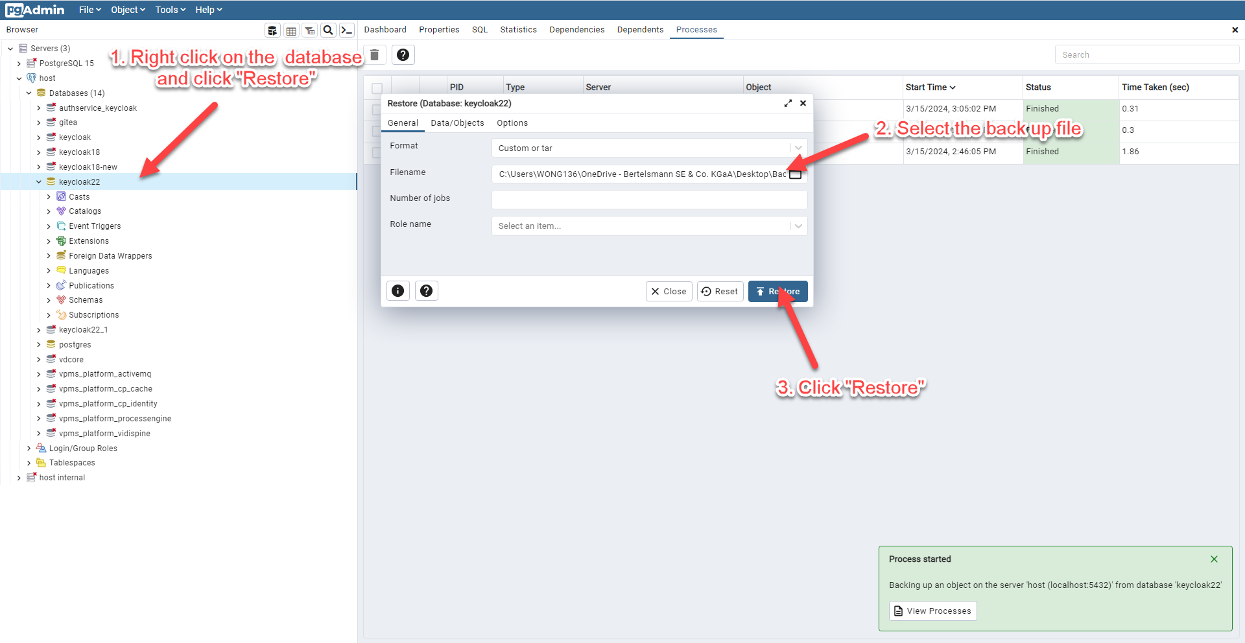Click the help icon in Restore dialog footer
1245x643 pixels.
point(426,291)
